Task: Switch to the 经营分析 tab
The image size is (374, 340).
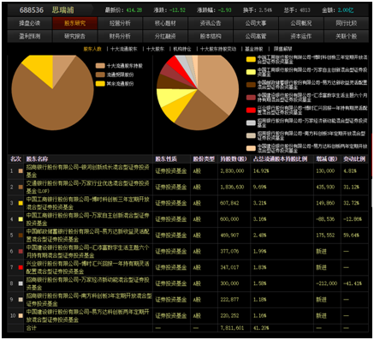Action: (120, 23)
